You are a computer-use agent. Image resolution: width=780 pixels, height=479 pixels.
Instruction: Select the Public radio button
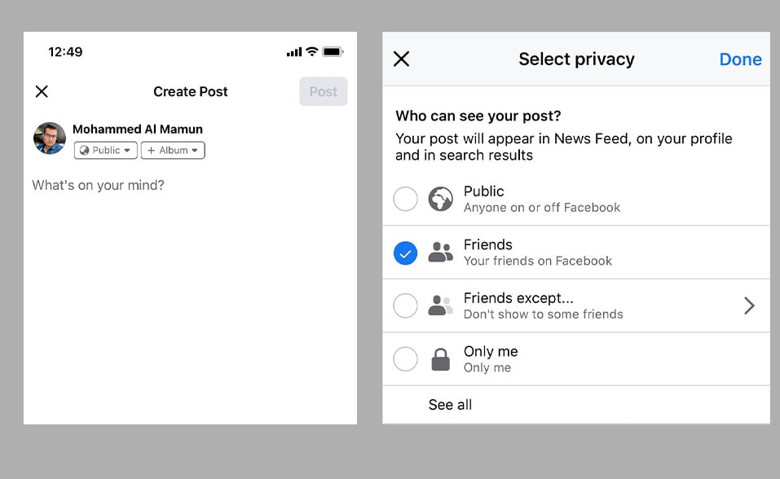point(405,199)
